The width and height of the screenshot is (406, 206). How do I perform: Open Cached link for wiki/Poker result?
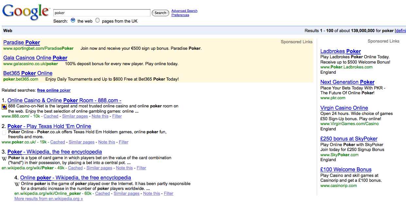[x=75, y=168]
